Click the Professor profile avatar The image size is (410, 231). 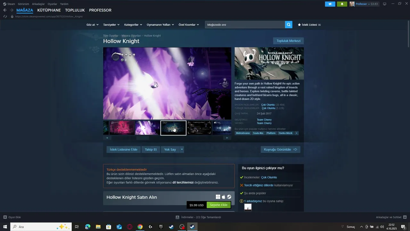pyautogui.click(x=352, y=4)
